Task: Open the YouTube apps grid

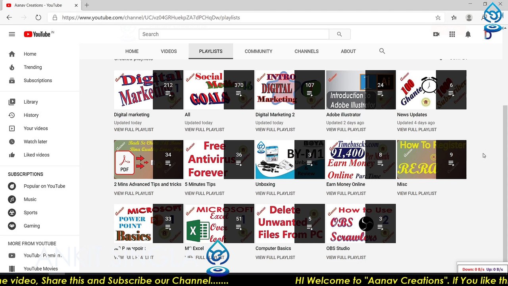Action: [452, 34]
